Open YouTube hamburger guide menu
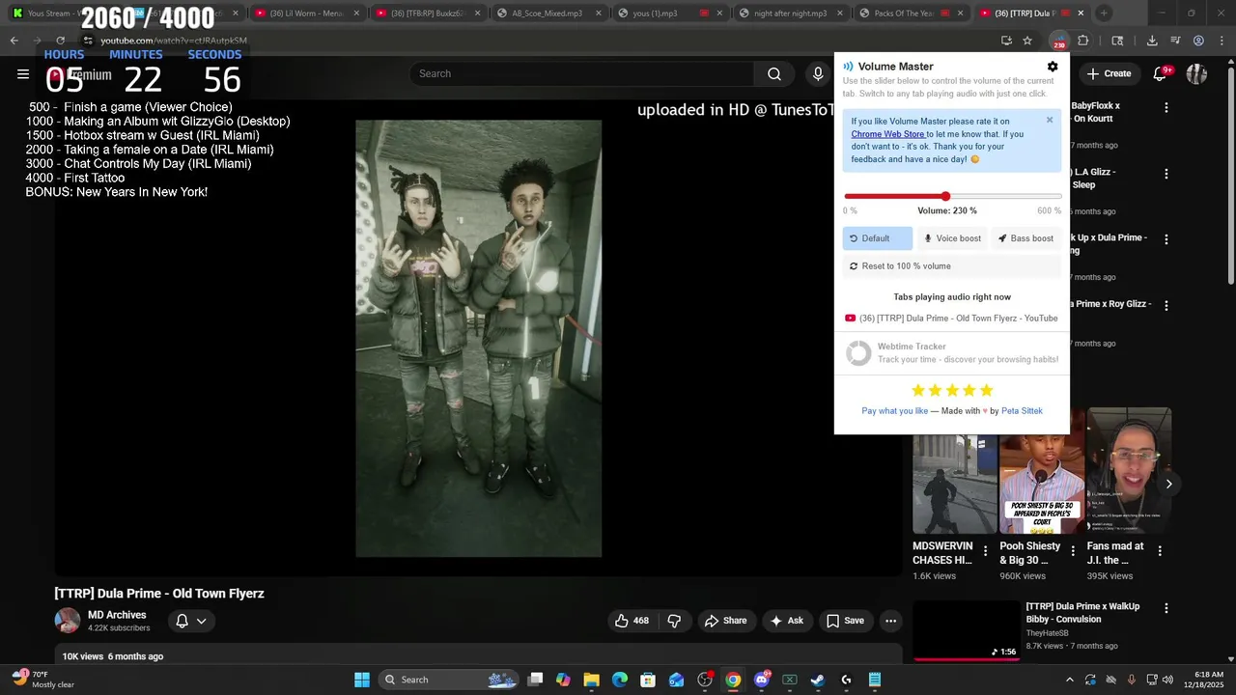1236x695 pixels. click(x=23, y=73)
